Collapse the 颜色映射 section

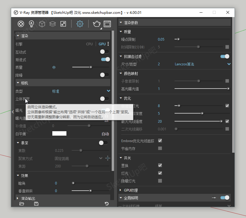[121, 73]
